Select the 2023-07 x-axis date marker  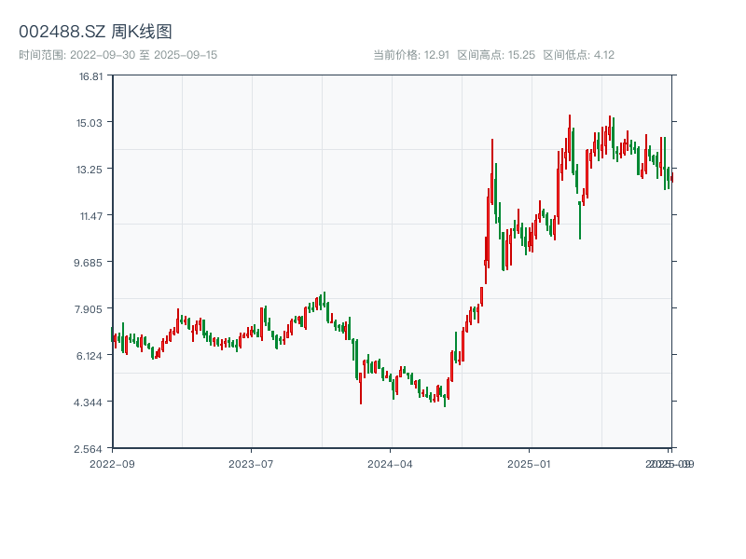(251, 463)
